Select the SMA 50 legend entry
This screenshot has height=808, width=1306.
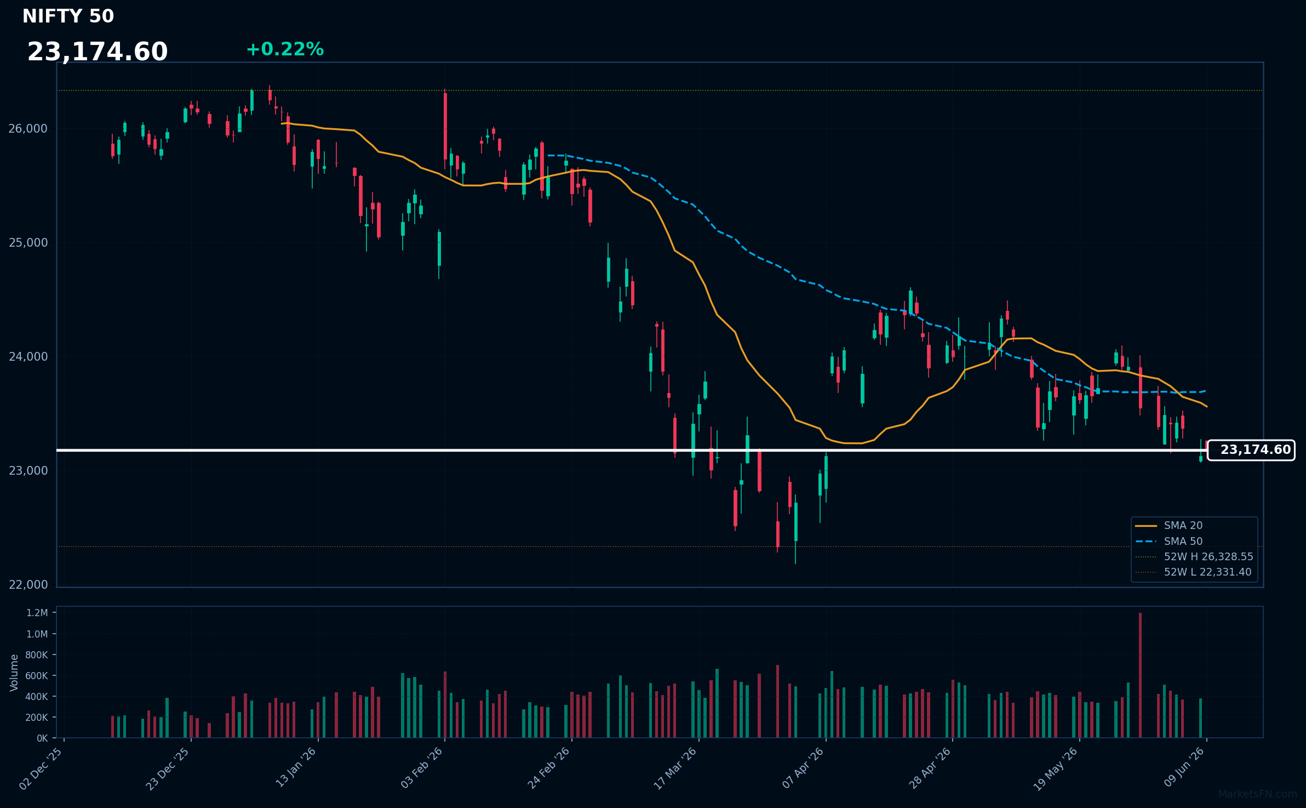tap(1169, 542)
